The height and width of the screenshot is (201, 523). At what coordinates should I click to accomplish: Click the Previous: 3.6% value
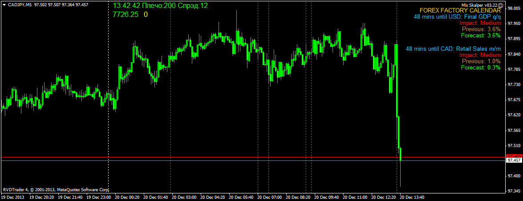click(481, 29)
